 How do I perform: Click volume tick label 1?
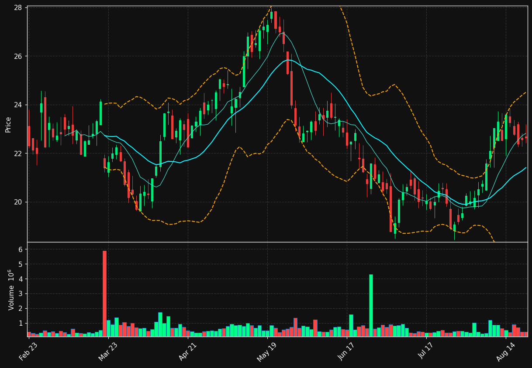tap(21, 324)
